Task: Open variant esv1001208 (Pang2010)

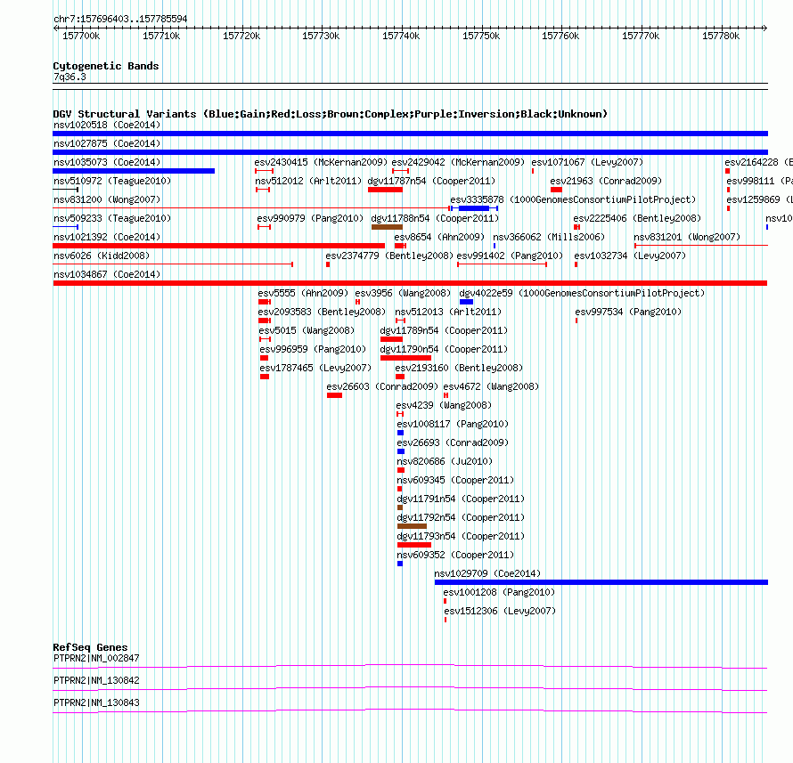Action: (499, 592)
